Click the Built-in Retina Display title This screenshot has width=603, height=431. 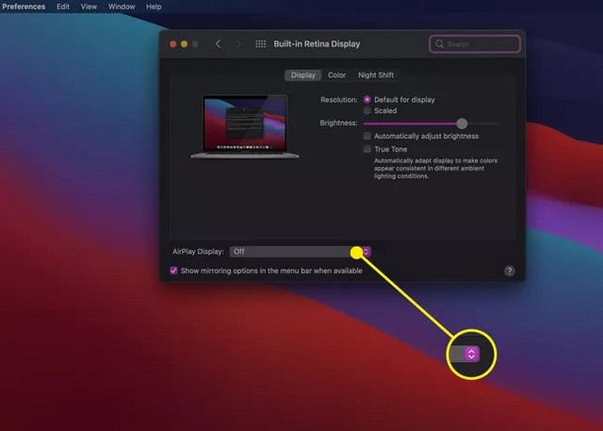click(x=317, y=44)
